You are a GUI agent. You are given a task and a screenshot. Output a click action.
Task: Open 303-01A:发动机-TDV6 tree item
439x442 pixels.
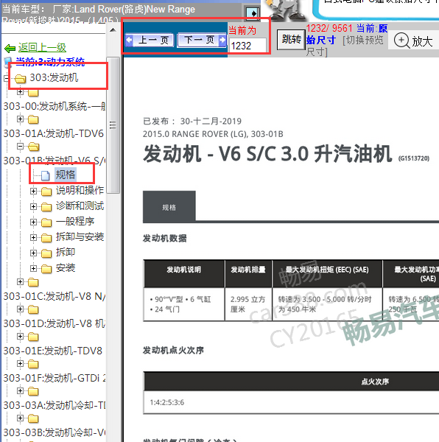click(54, 133)
